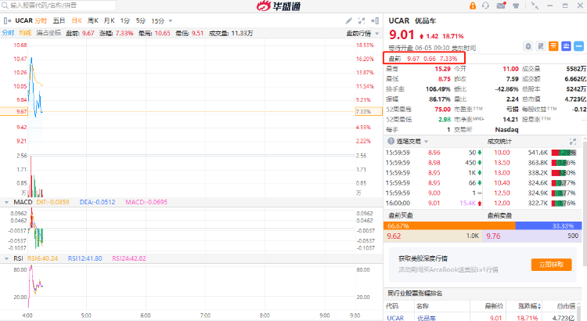This screenshot has width=587, height=321.
Task: Remove UCAR from watchlist minus button
Action: click(578, 46)
